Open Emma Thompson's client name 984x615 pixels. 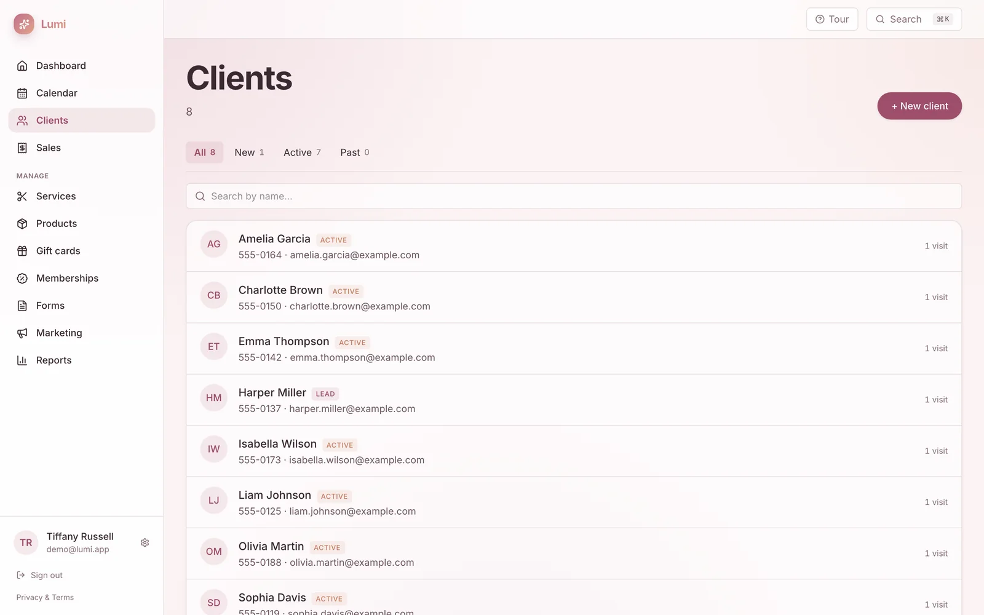point(284,341)
